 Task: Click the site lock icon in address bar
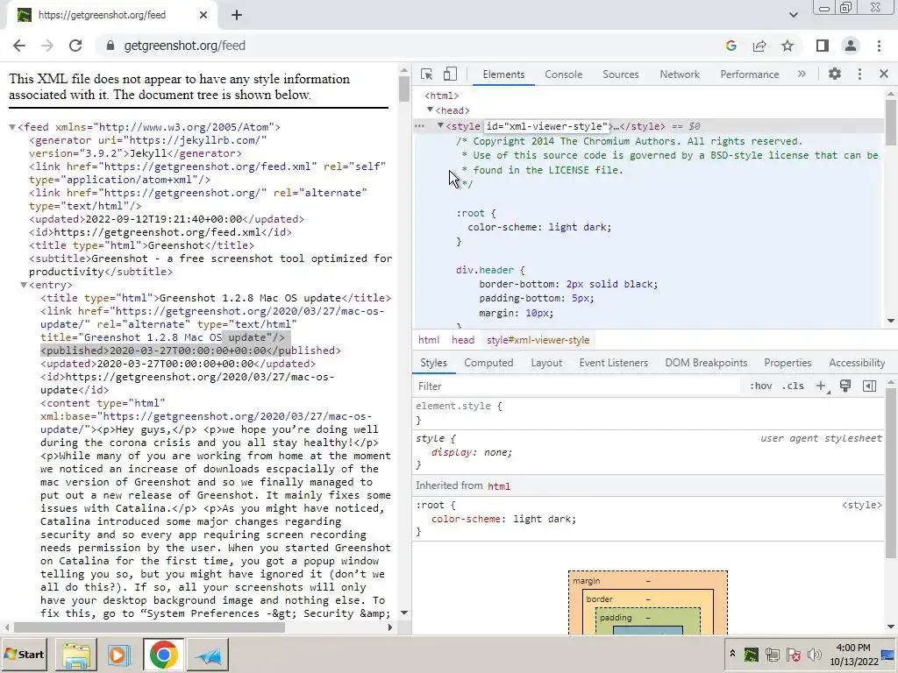tap(110, 46)
